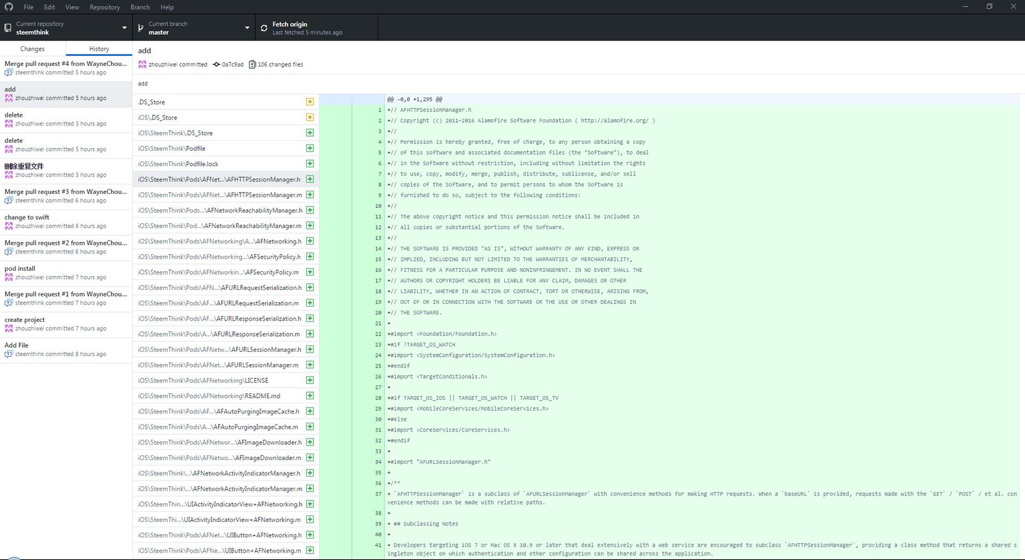
Task: Expand the Current repository dropdown
Action: click(66, 28)
